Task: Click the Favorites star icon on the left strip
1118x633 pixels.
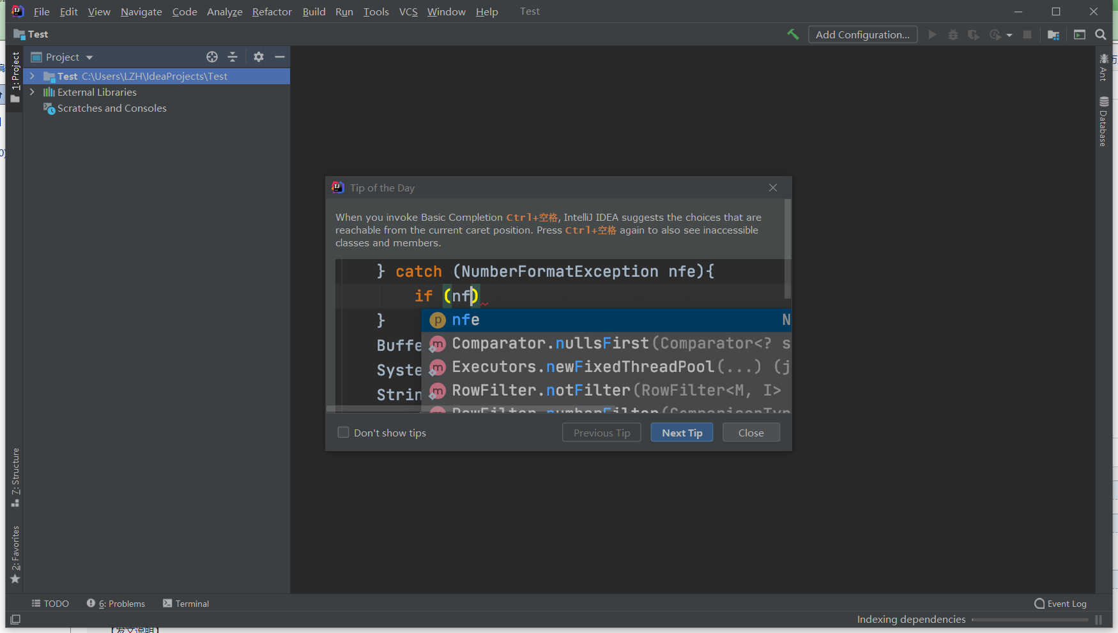Action: coord(15,579)
